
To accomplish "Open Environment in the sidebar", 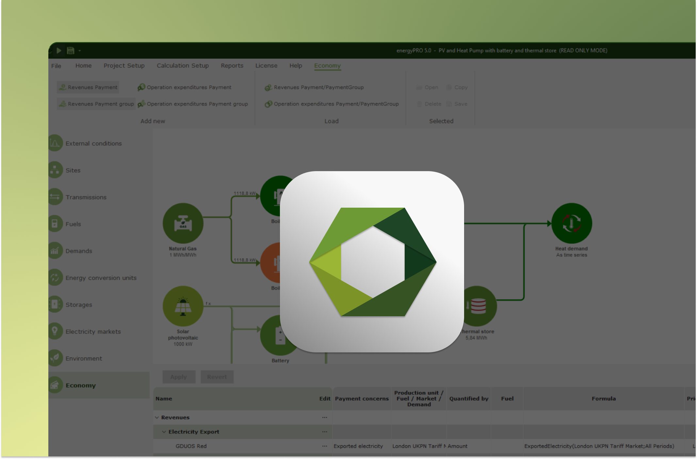I will [75, 359].
